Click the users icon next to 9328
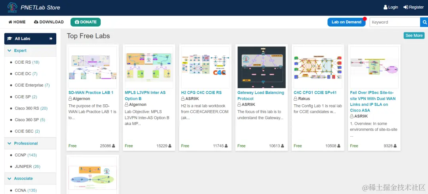The height and width of the screenshot is (194, 428). coord(395,146)
